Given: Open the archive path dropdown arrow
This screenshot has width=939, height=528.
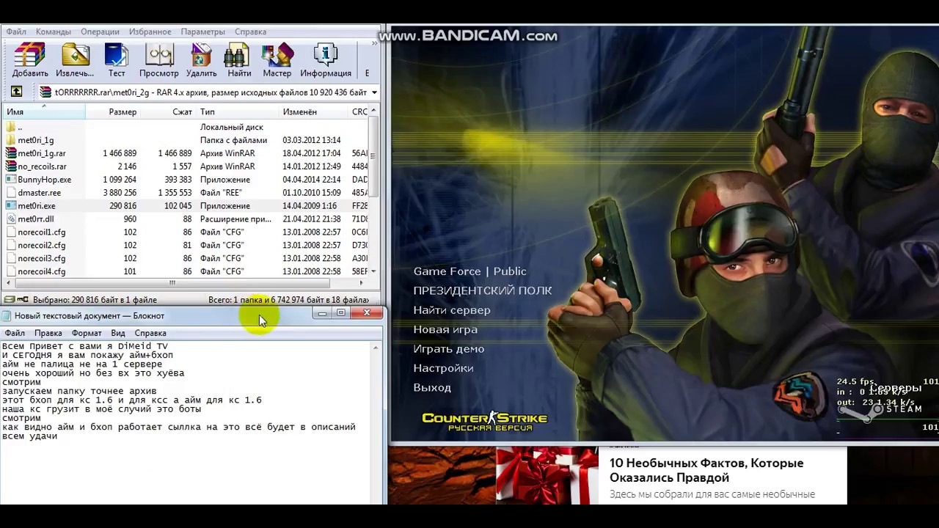Looking at the screenshot, I should tap(374, 92).
